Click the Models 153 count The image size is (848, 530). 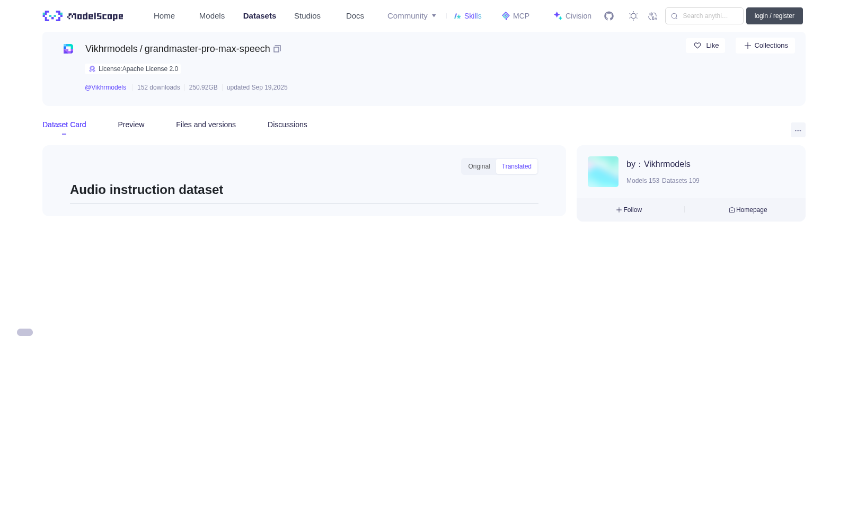643,181
